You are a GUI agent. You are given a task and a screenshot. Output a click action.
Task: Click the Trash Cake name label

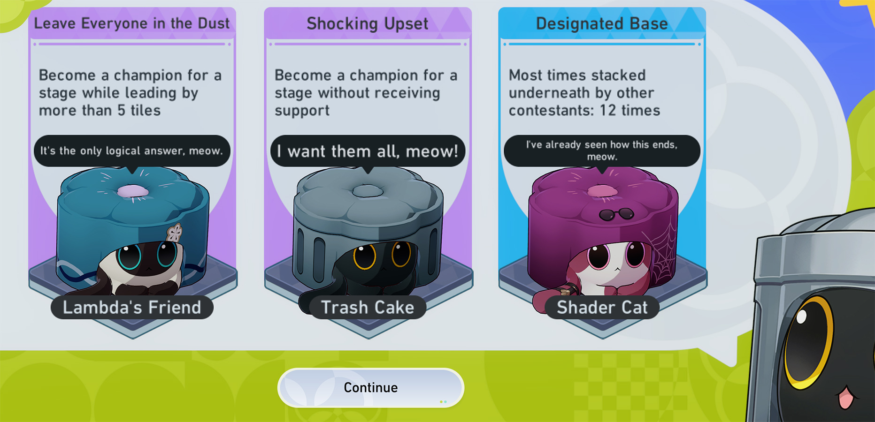tap(368, 308)
